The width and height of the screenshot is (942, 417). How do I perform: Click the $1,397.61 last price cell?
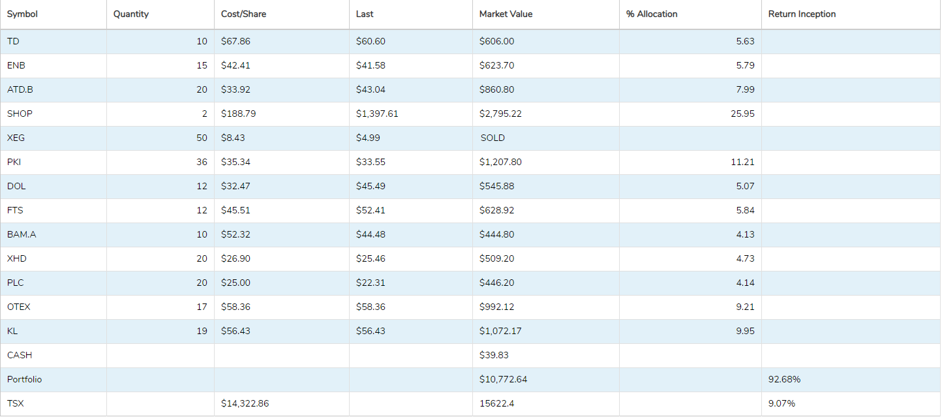[x=377, y=114]
